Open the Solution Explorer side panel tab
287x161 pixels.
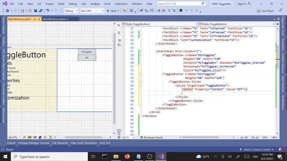283,64
